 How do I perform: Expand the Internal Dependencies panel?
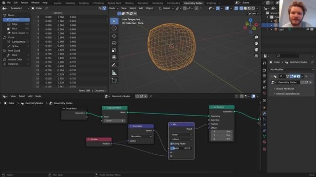point(287,94)
